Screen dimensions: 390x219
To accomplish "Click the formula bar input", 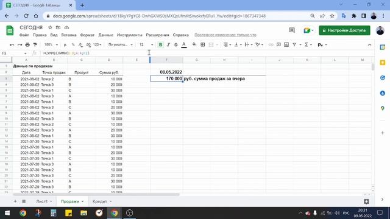I will point(207,53).
